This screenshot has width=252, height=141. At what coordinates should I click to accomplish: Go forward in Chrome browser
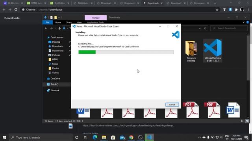click(x=10, y=9)
